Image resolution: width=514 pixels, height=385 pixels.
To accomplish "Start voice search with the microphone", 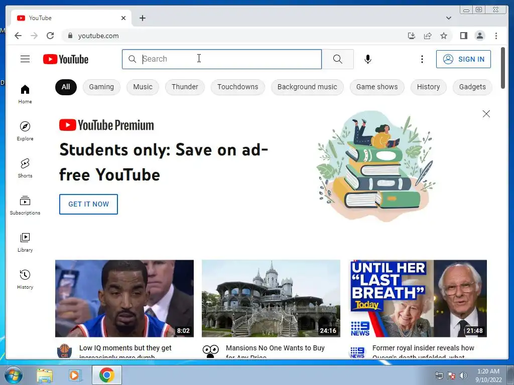I will (368, 59).
